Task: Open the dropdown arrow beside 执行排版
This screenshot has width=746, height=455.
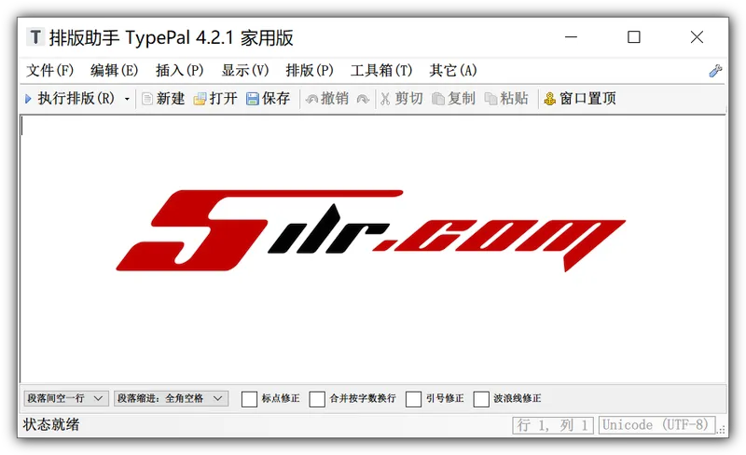Action: pyautogui.click(x=127, y=99)
